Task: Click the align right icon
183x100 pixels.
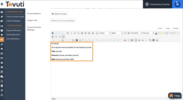Action: tap(93, 33)
